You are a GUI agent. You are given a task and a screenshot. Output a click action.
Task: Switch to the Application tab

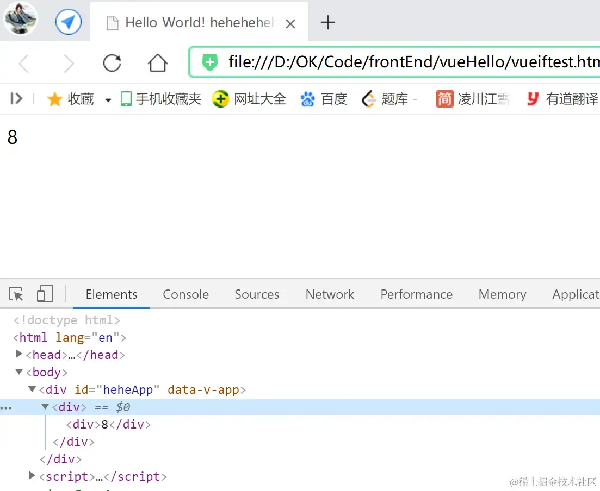point(576,294)
